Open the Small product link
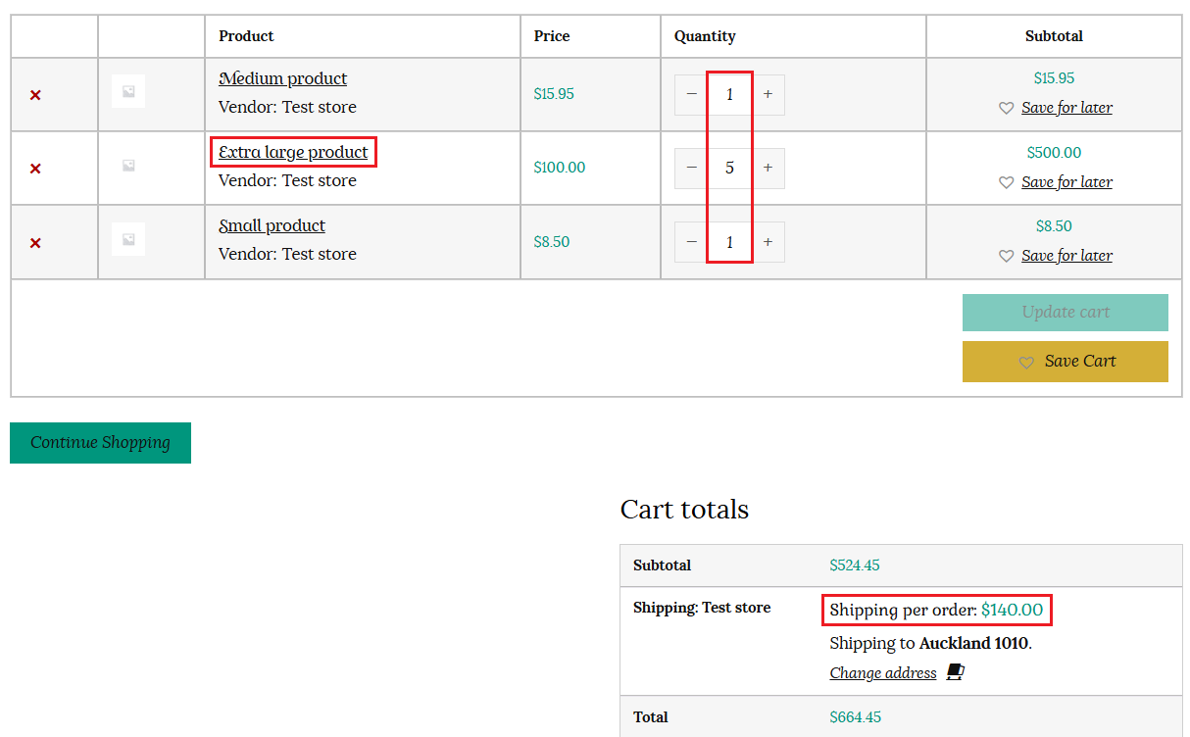1190x737 pixels. click(x=273, y=225)
